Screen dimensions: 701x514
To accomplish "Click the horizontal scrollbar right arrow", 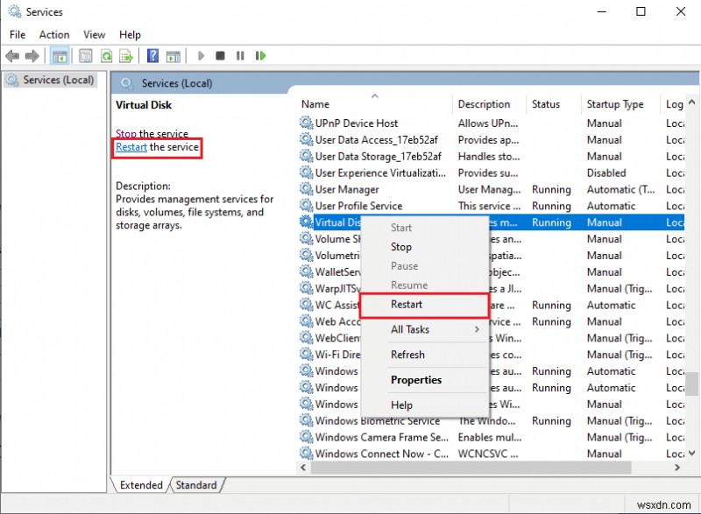I will pos(677,467).
